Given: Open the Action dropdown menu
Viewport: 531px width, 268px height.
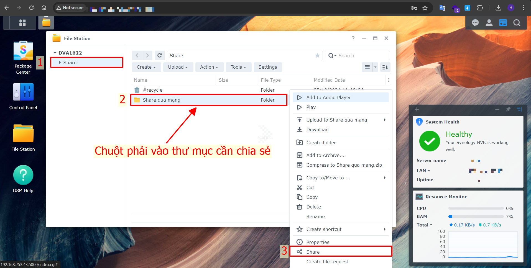Looking at the screenshot, I should [x=209, y=67].
